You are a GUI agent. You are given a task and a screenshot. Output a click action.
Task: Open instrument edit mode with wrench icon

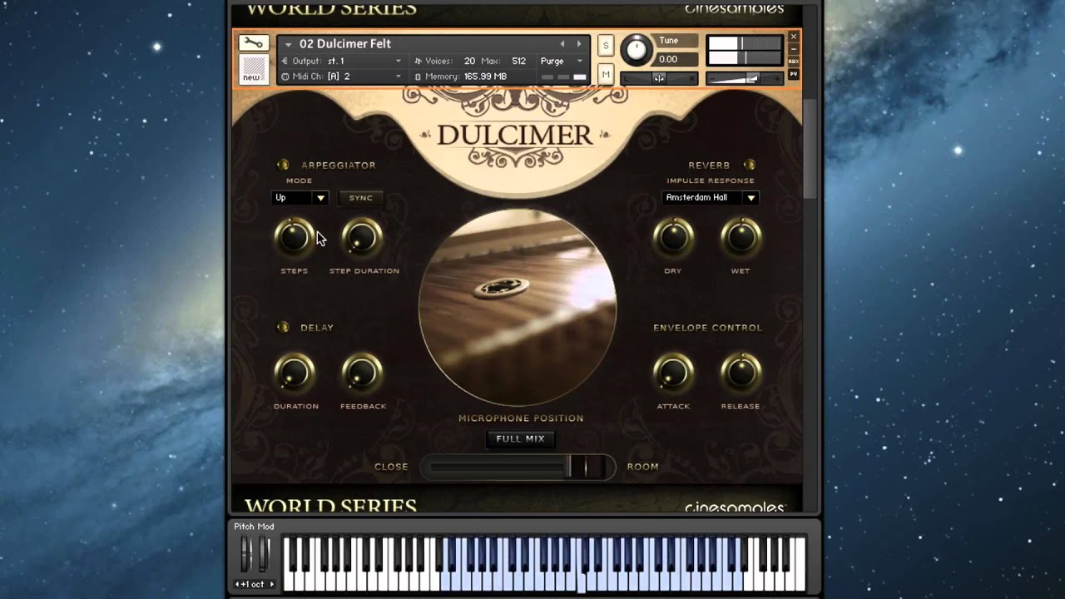(x=253, y=43)
